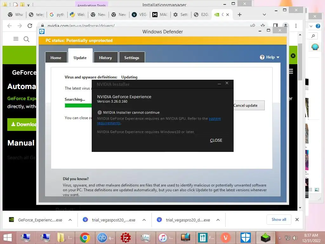The width and height of the screenshot is (325, 244).
Task: Reload the NVIDIA page in Chrome
Action: (30, 25)
